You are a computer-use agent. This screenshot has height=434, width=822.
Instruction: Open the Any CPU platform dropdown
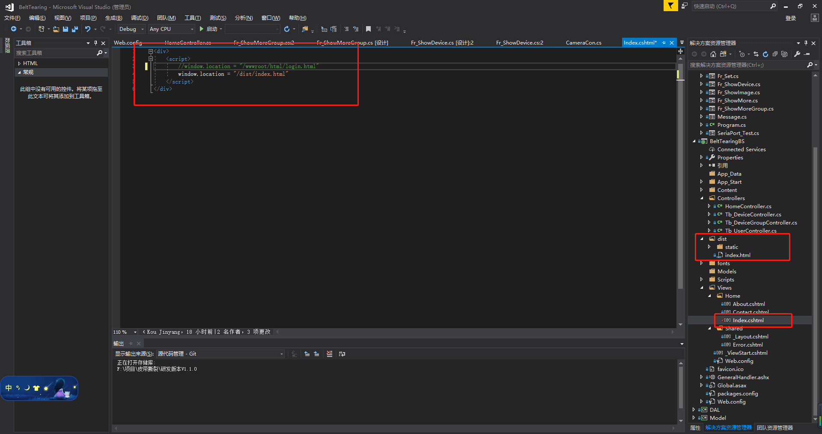click(171, 29)
